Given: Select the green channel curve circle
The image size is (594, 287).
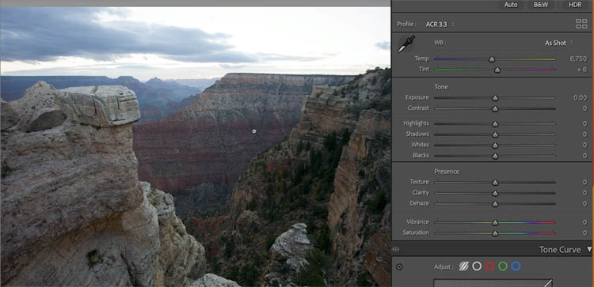Looking at the screenshot, I should pos(503,266).
